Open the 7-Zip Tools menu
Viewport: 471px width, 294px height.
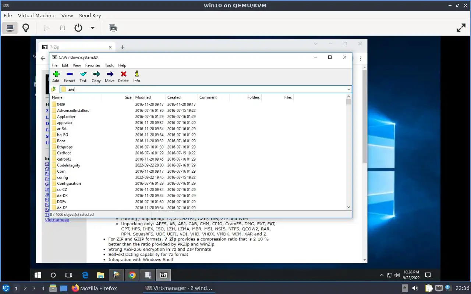click(x=109, y=65)
